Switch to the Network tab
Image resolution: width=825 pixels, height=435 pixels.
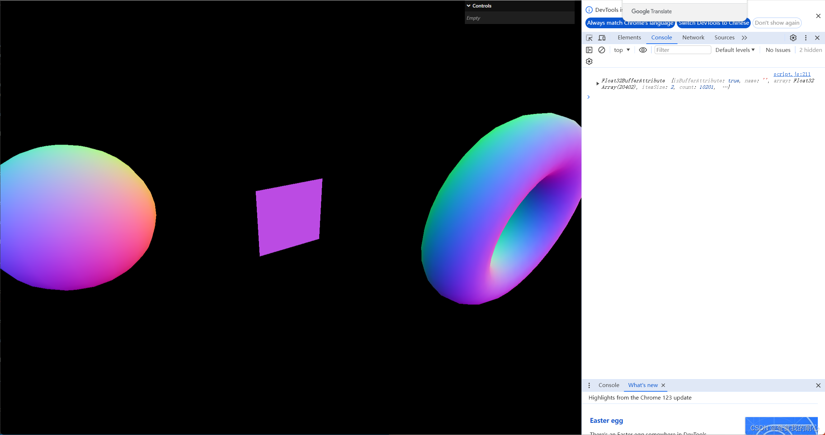point(693,38)
